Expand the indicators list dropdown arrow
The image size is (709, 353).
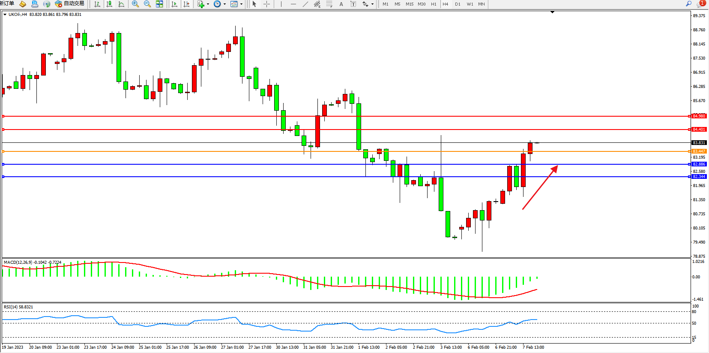[x=208, y=4]
